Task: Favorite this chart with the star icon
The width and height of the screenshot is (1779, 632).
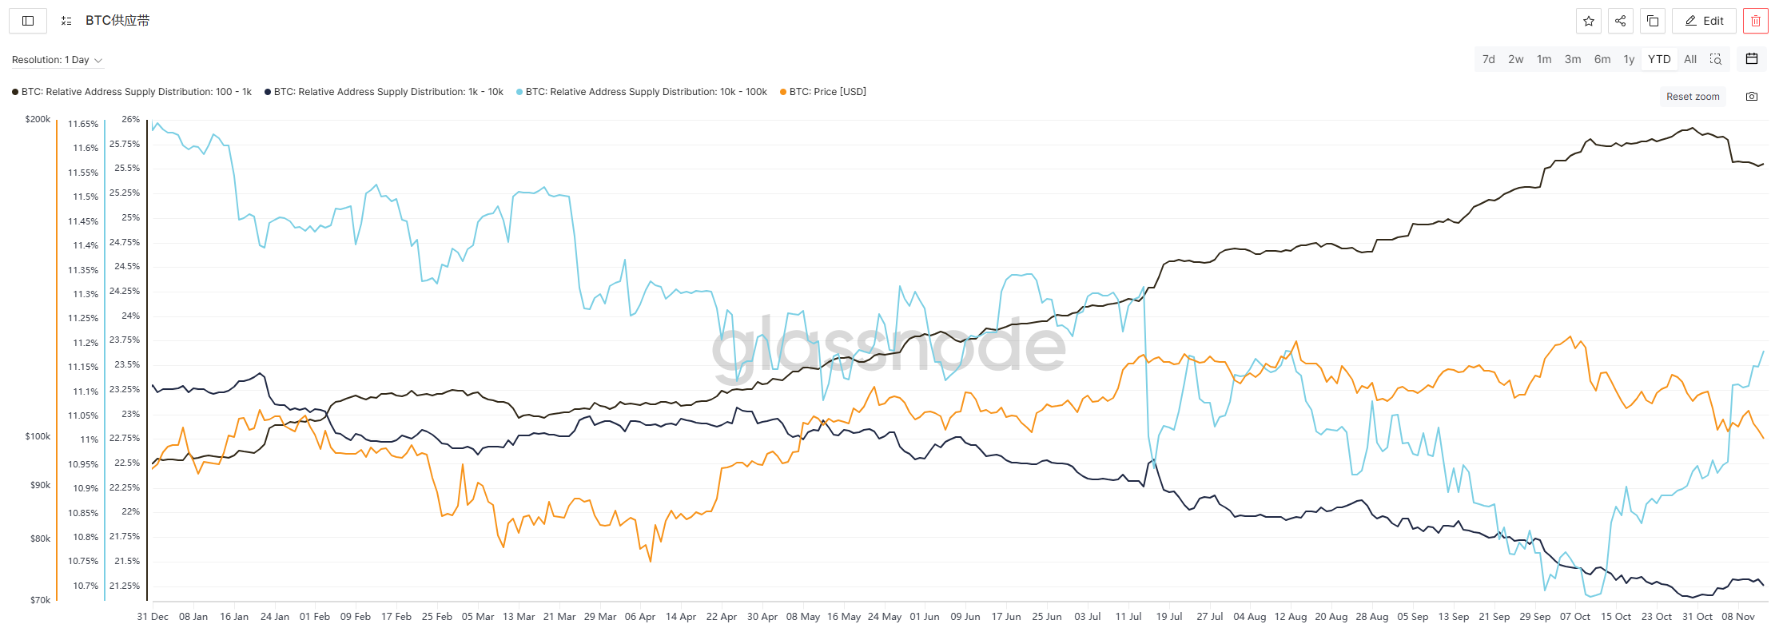Action: 1589,21
